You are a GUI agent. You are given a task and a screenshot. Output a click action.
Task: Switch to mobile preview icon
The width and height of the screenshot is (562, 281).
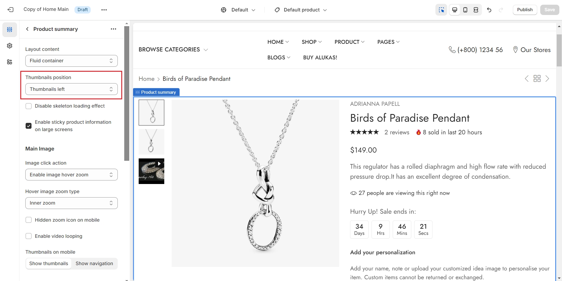465,10
